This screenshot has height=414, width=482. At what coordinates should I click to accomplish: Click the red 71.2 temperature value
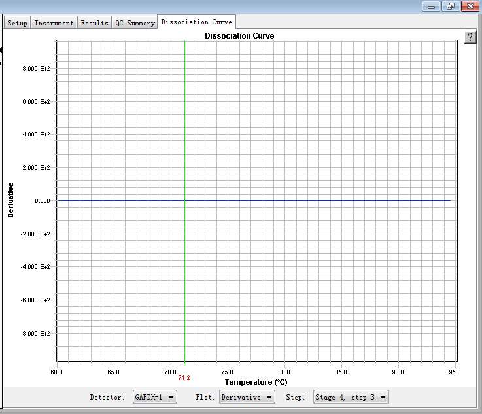pos(184,378)
